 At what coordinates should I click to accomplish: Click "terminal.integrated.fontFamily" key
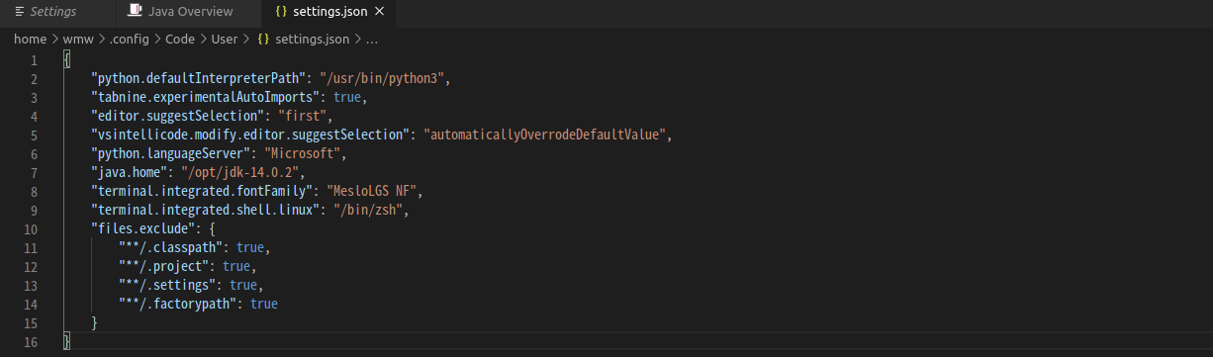(201, 192)
